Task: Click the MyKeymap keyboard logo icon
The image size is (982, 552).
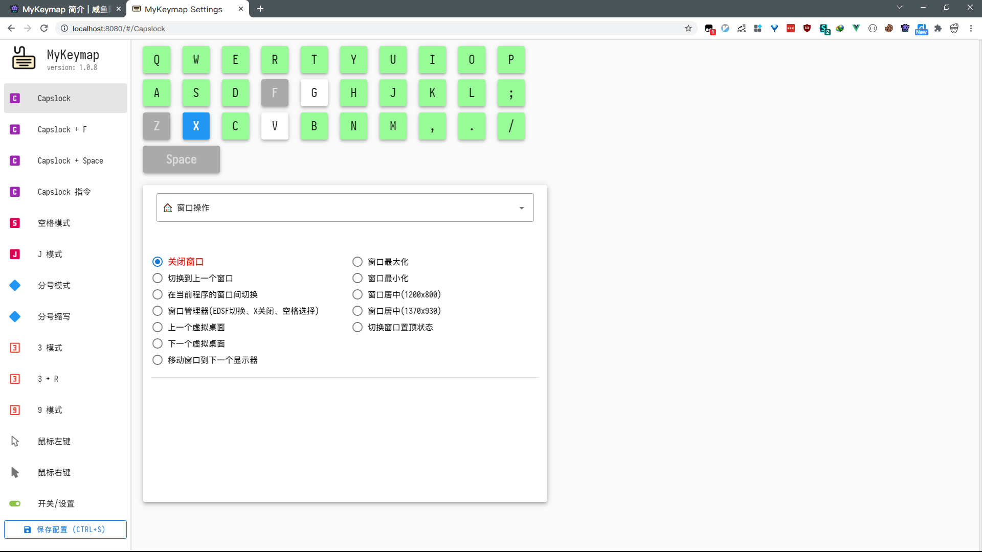Action: (x=24, y=58)
